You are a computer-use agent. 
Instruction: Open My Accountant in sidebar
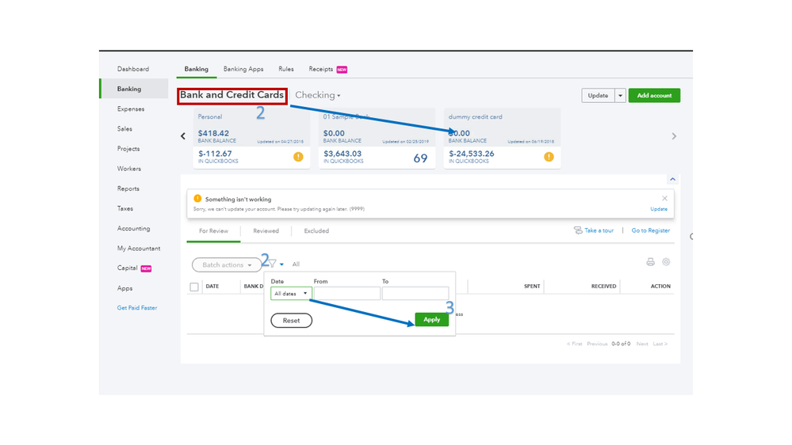coord(139,248)
